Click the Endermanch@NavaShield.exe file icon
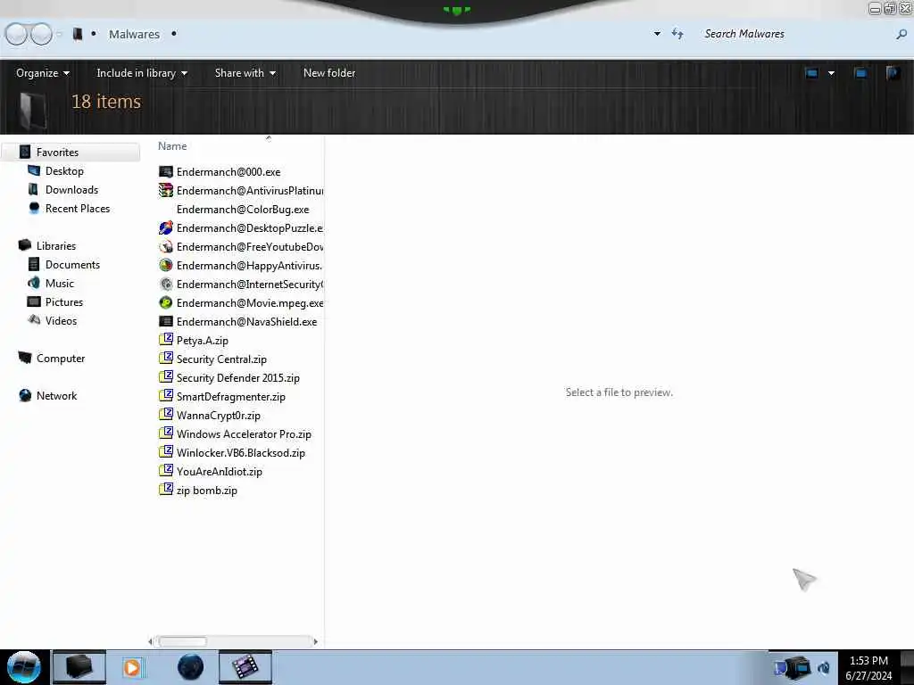The height and width of the screenshot is (685, 914). tap(166, 321)
